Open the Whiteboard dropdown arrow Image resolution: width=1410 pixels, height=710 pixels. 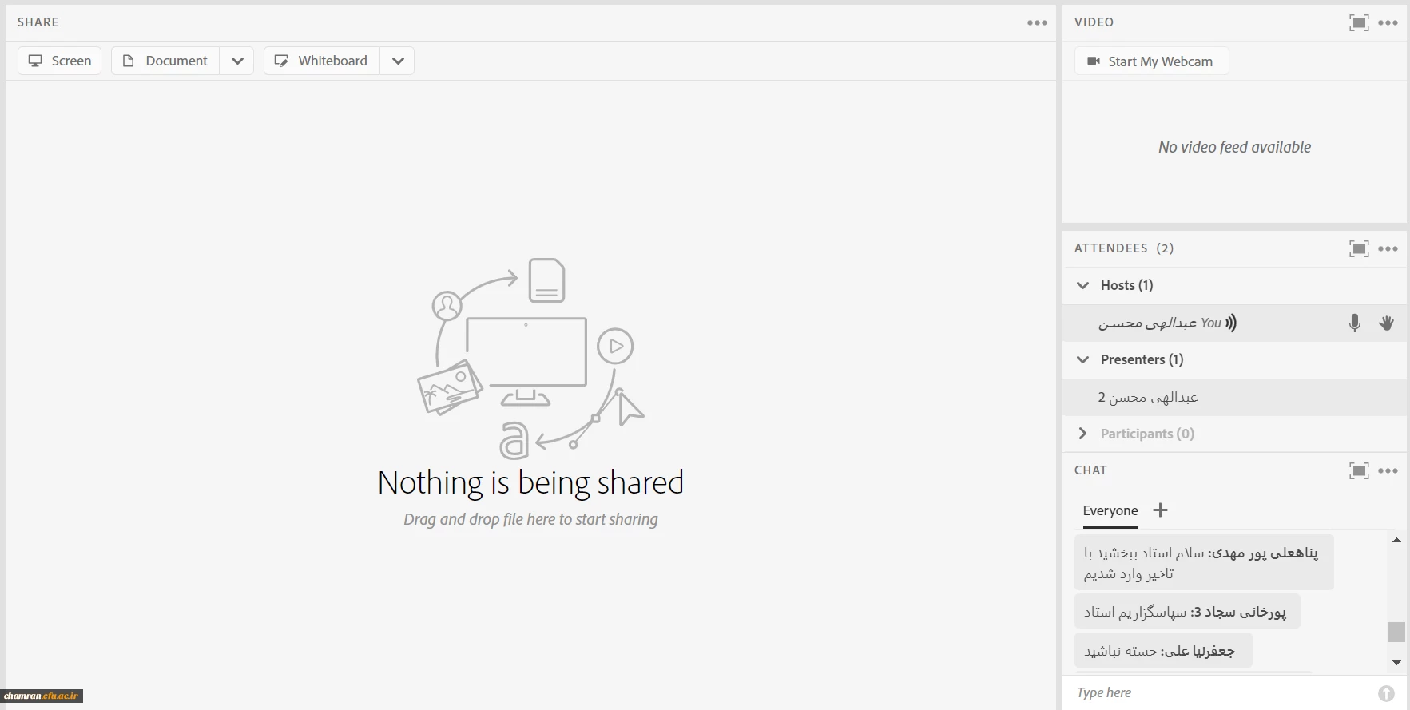pos(398,61)
